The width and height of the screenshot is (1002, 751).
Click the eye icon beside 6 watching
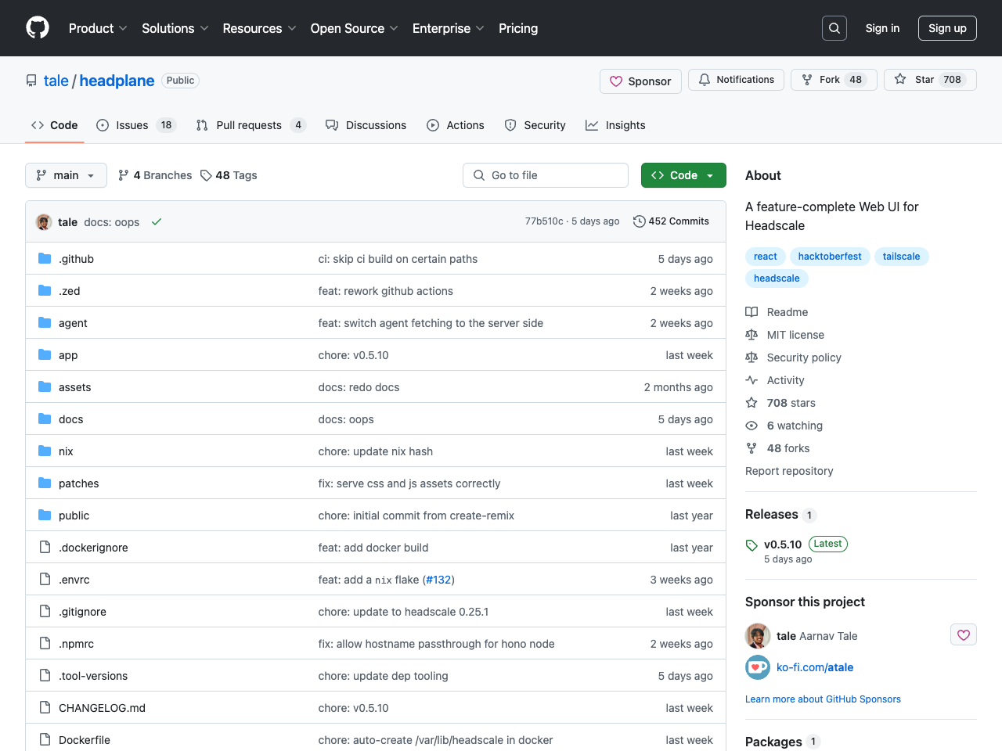coord(751,426)
